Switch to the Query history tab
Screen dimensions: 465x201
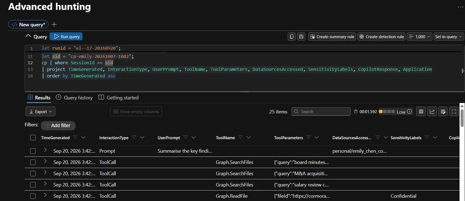click(x=74, y=97)
